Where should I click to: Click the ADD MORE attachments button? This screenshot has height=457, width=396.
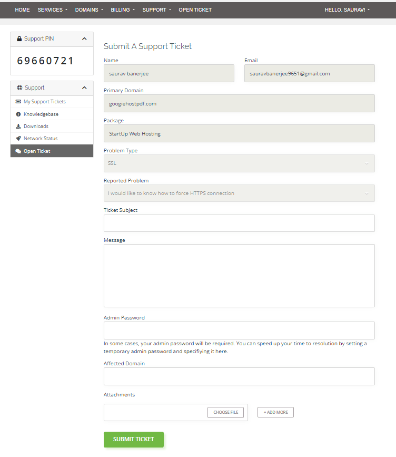(275, 412)
